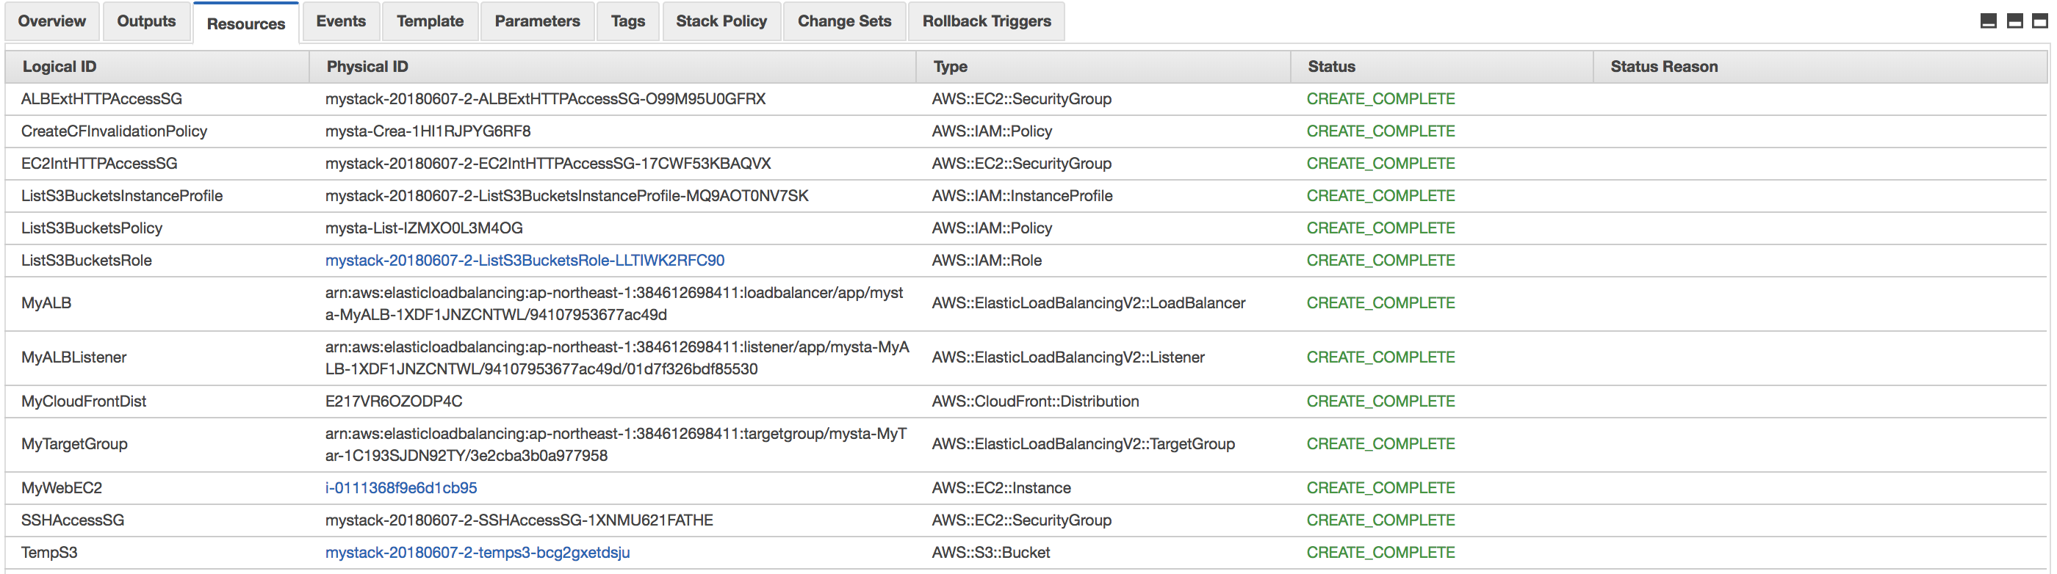The height and width of the screenshot is (574, 2057).
Task: Go to the Events tab
Action: click(x=341, y=21)
